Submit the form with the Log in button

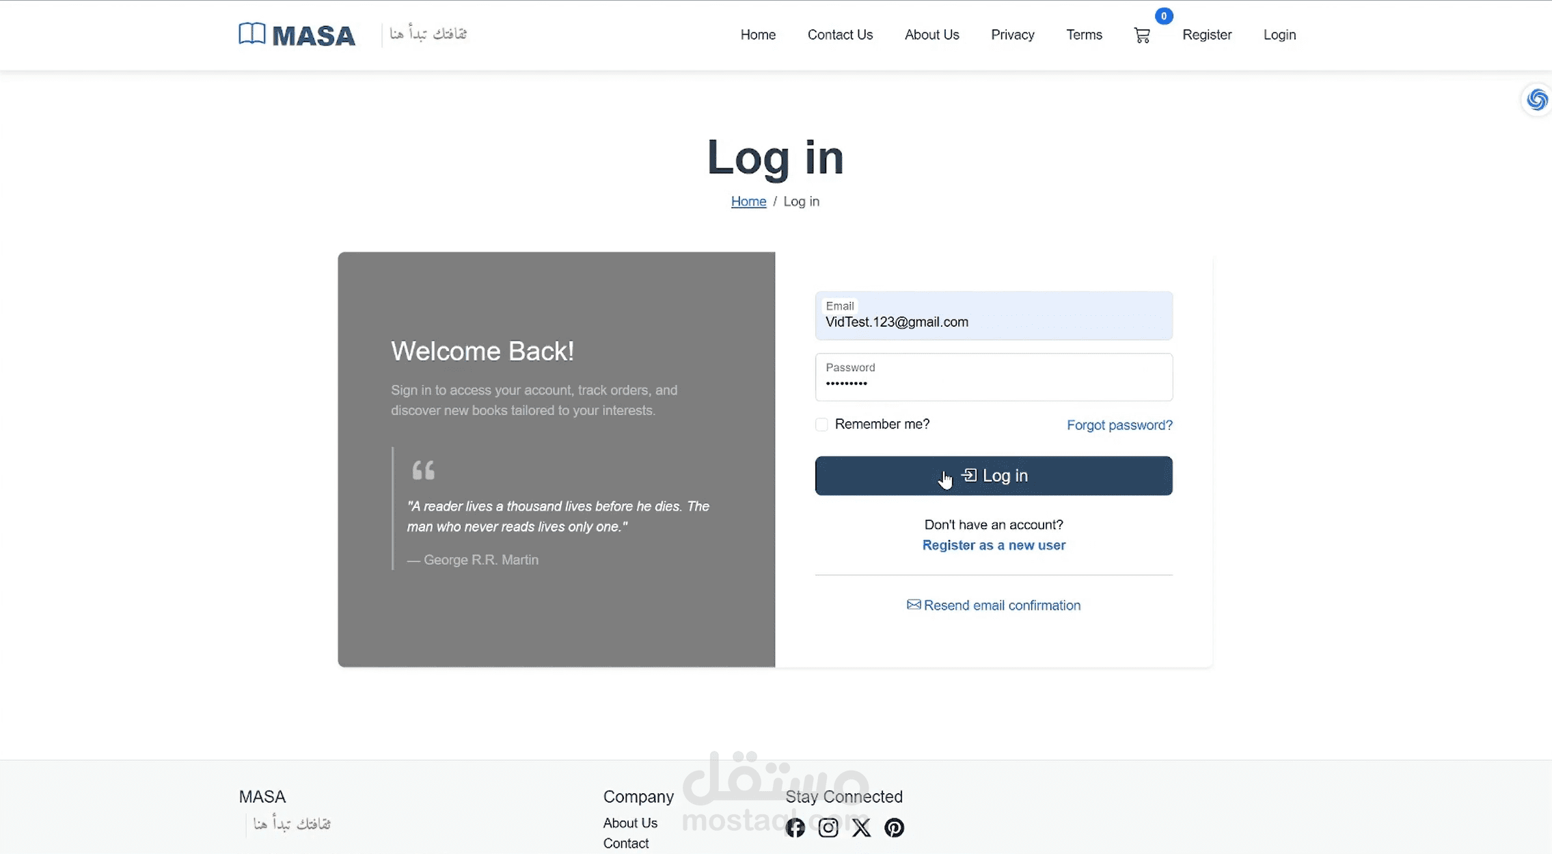coord(994,475)
